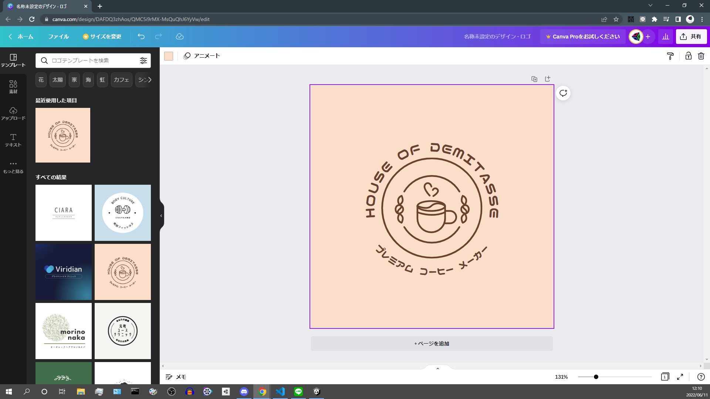
Task: Enter fullscreen presentation mode icon
Action: (x=680, y=377)
